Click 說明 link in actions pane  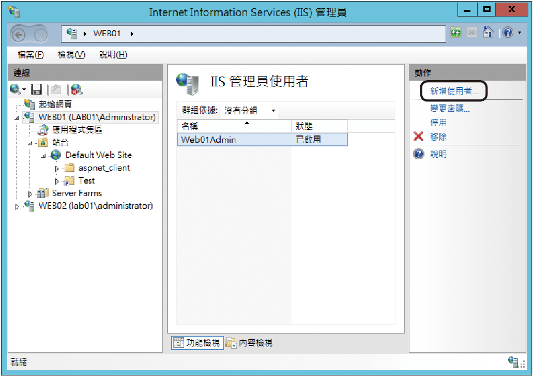(438, 154)
